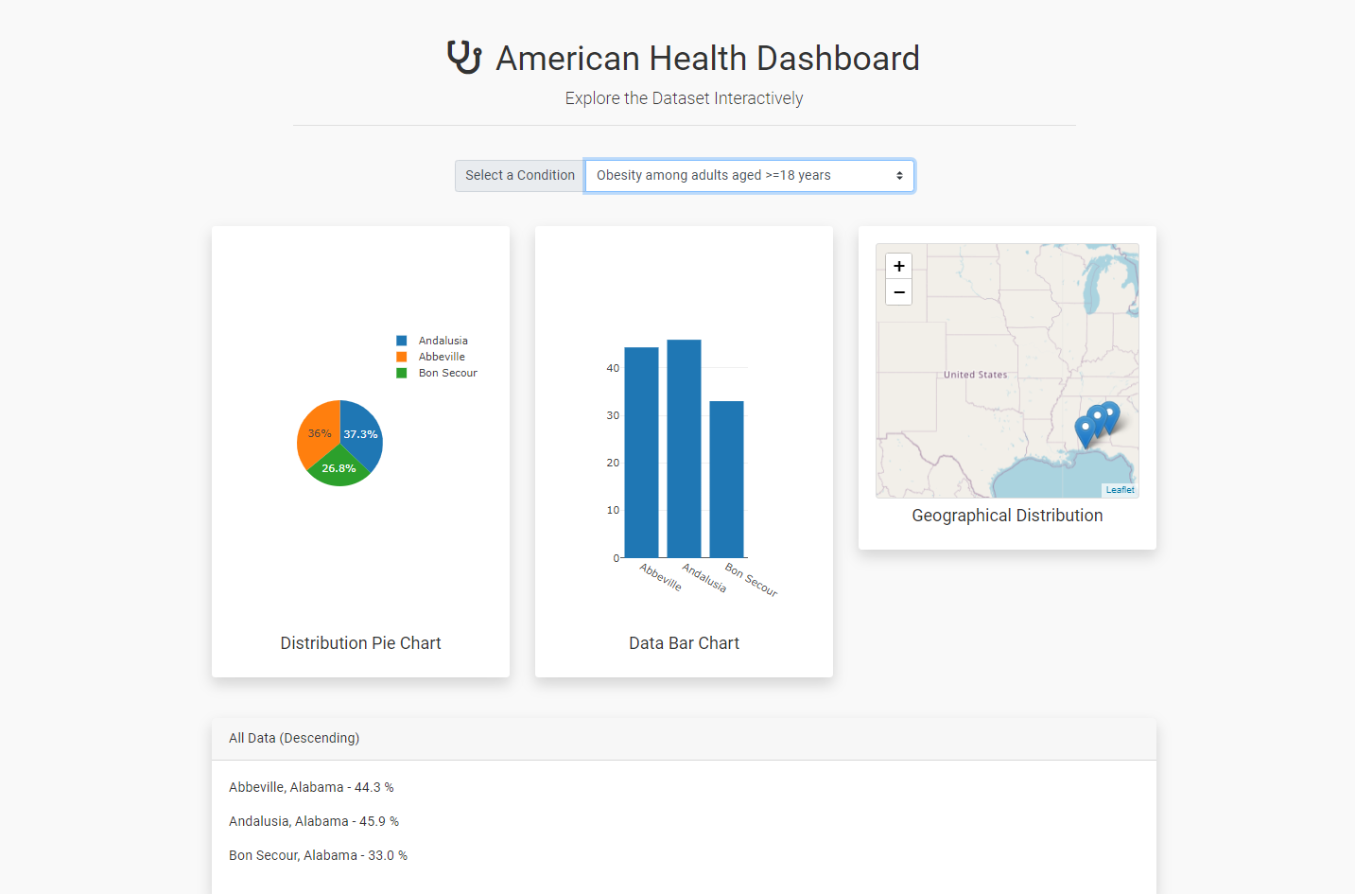
Task: Toggle Abbeville in the pie legend
Action: pos(442,357)
